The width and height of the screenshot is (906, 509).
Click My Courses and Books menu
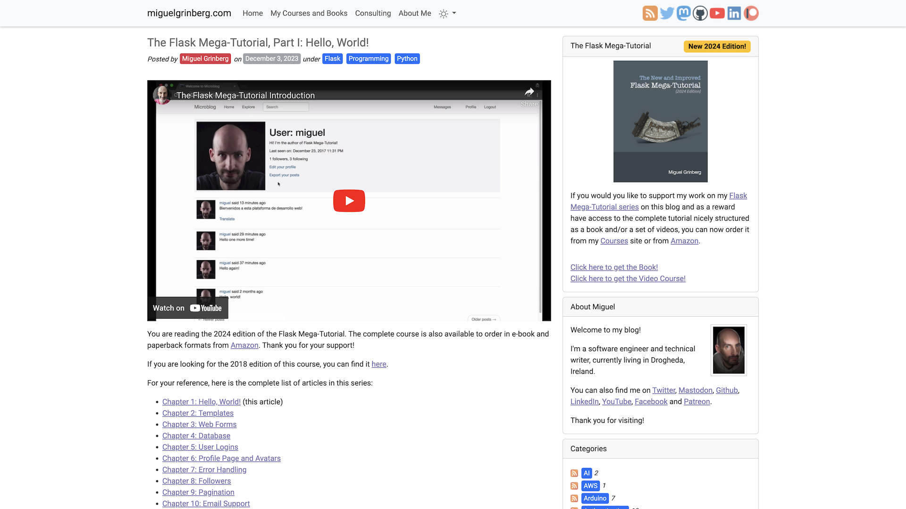(x=309, y=13)
